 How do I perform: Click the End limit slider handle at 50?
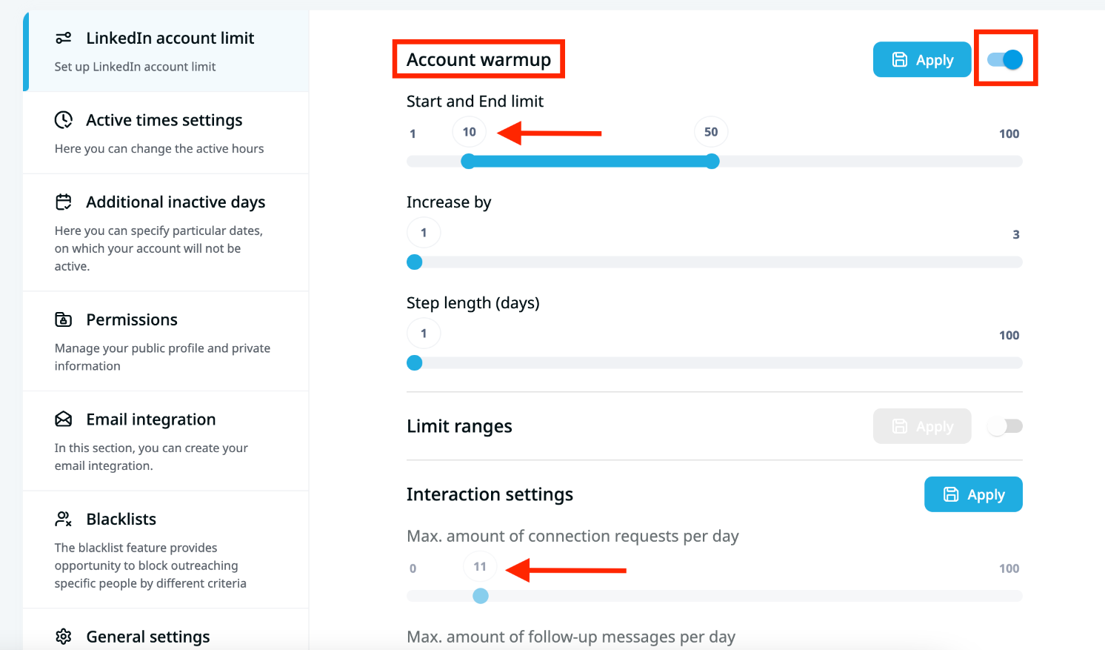(x=712, y=162)
